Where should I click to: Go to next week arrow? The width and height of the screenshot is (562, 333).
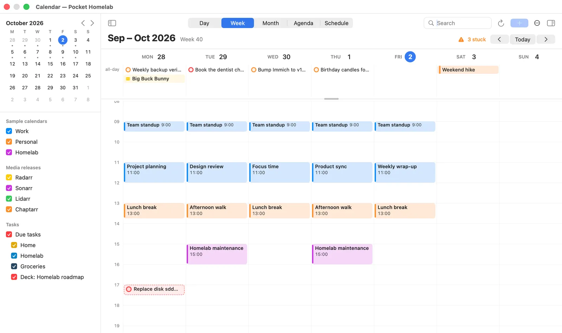546,39
